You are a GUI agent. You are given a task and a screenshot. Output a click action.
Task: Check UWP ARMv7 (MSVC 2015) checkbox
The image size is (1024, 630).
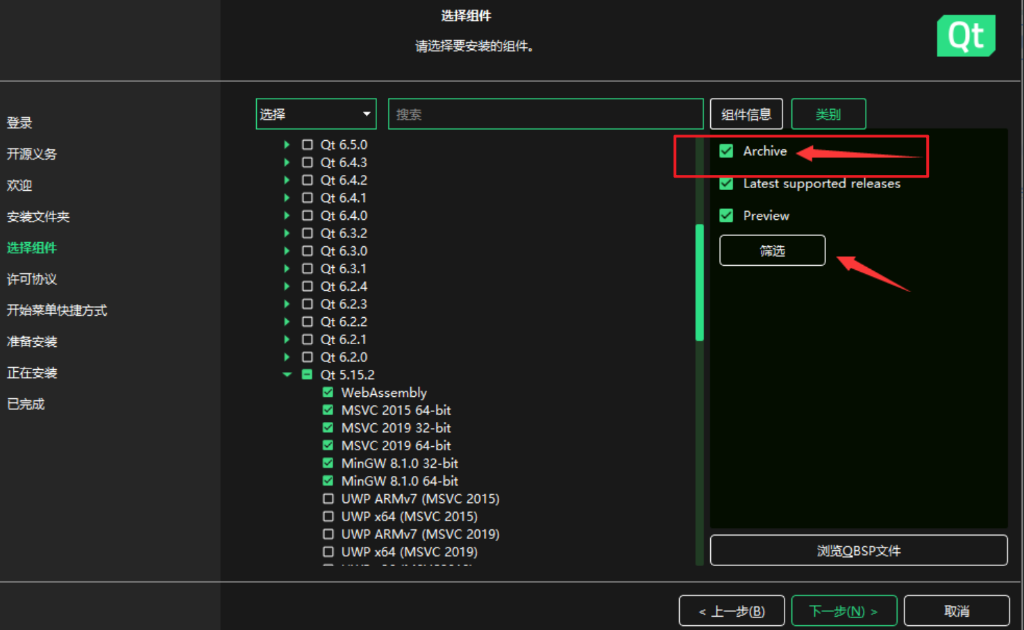[328, 499]
